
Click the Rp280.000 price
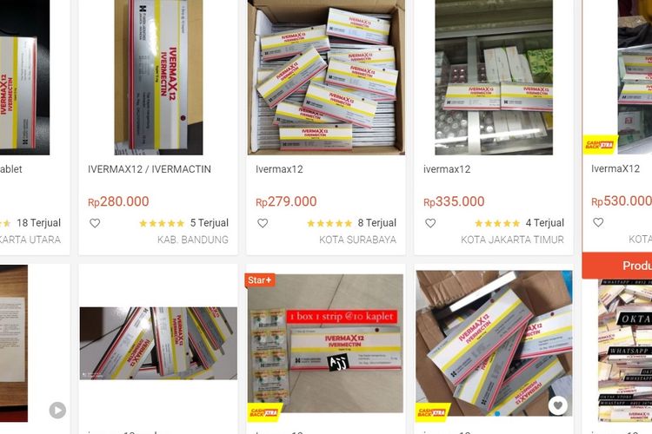[x=118, y=201]
